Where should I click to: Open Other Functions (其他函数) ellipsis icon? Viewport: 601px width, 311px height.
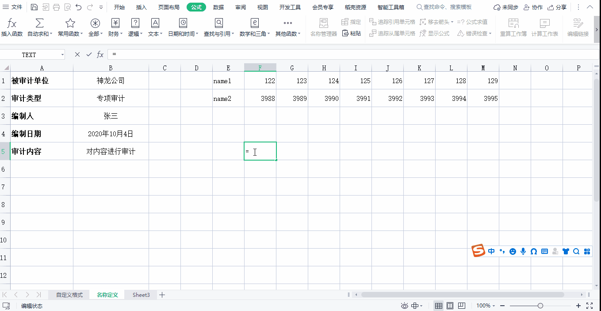(x=288, y=23)
